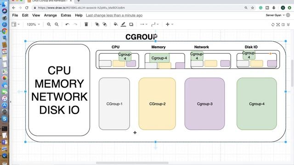Image resolution: width=294 pixels, height=165 pixels.
Task: Select the gray CGroup-1 box
Action: (114, 104)
